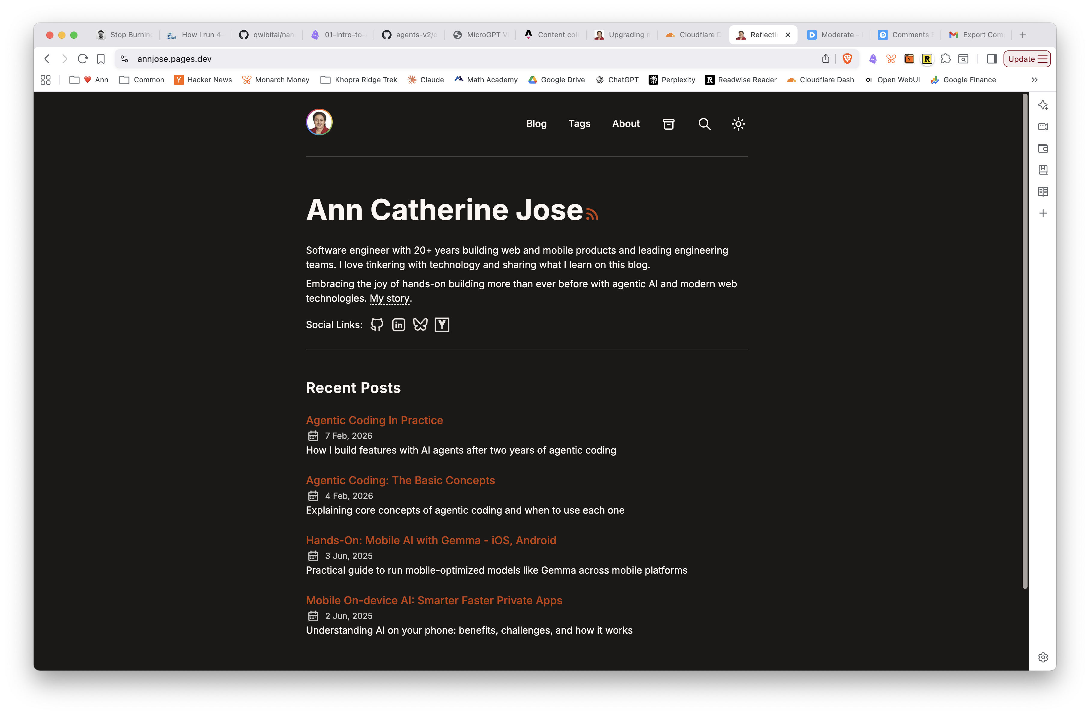Open the Agentic Coding In Practice post
The image size is (1090, 715).
374,420
